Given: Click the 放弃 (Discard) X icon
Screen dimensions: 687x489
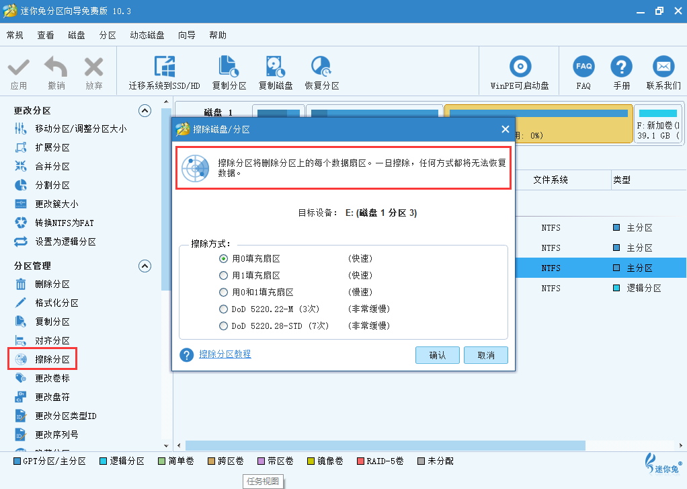Looking at the screenshot, I should (x=93, y=67).
